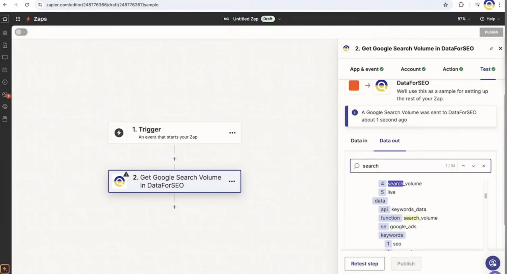The width and height of the screenshot is (507, 274).
Task: Open DataForSEO step three-dot menu
Action: point(232,181)
